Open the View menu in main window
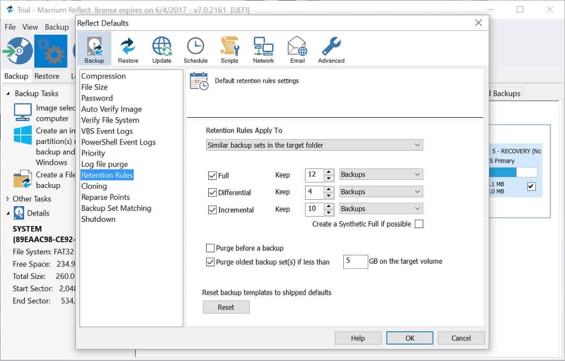This screenshot has height=361, width=565. point(30,27)
